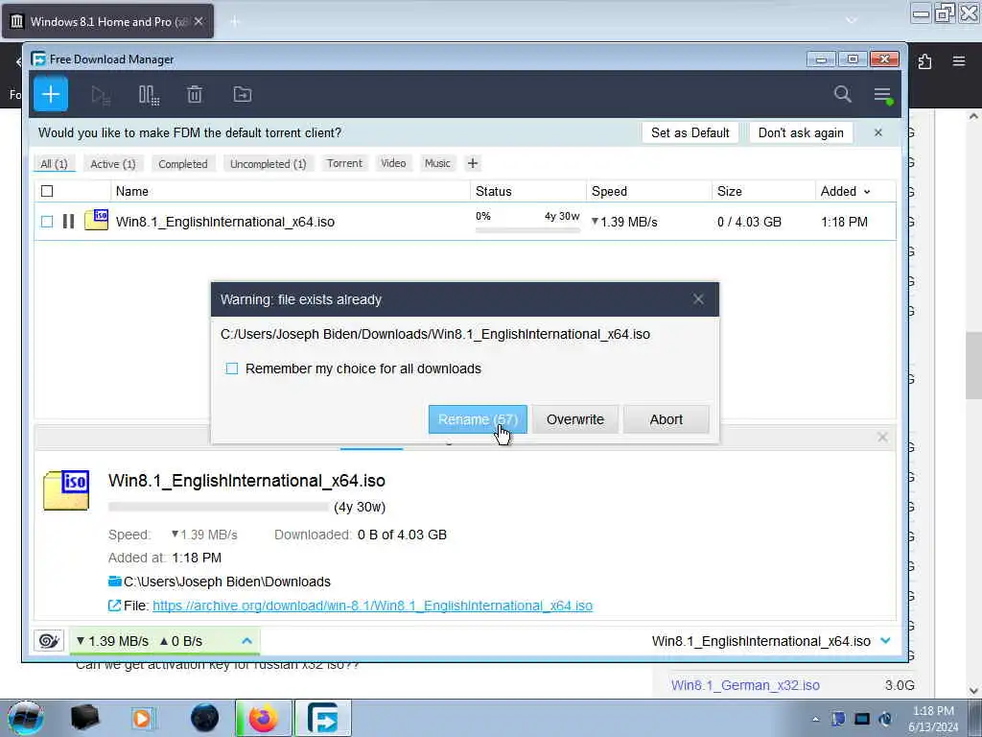Tick Remember my choice for all downloads
Image resolution: width=982 pixels, height=737 pixels.
coord(232,368)
